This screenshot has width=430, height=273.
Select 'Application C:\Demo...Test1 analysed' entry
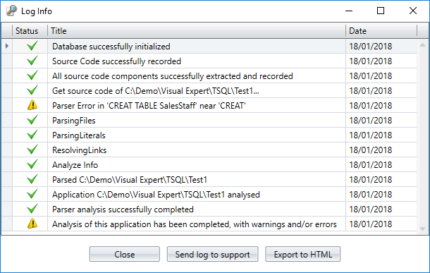(156, 195)
